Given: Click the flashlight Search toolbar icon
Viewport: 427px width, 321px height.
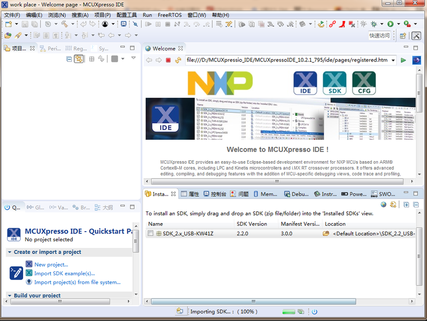Looking at the screenshot, I should (x=18, y=35).
